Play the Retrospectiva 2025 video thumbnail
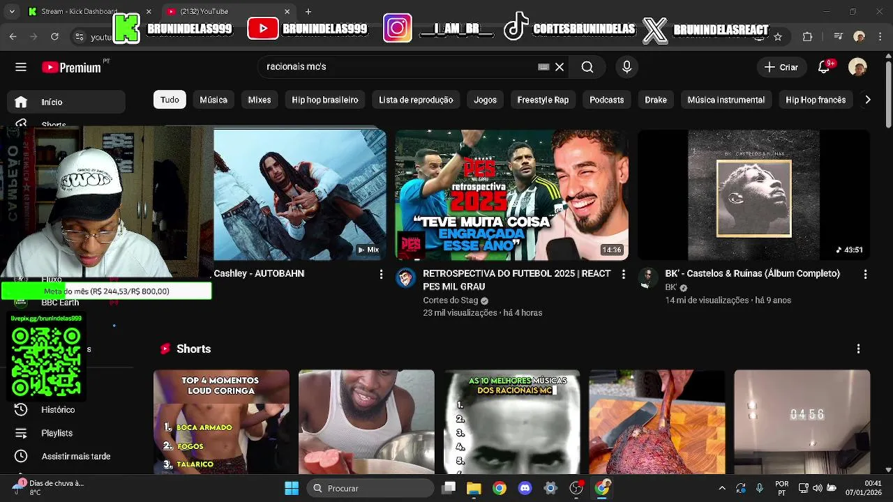 click(x=512, y=195)
